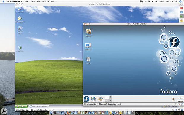Open the email client icon in Fedora panel

100,99
